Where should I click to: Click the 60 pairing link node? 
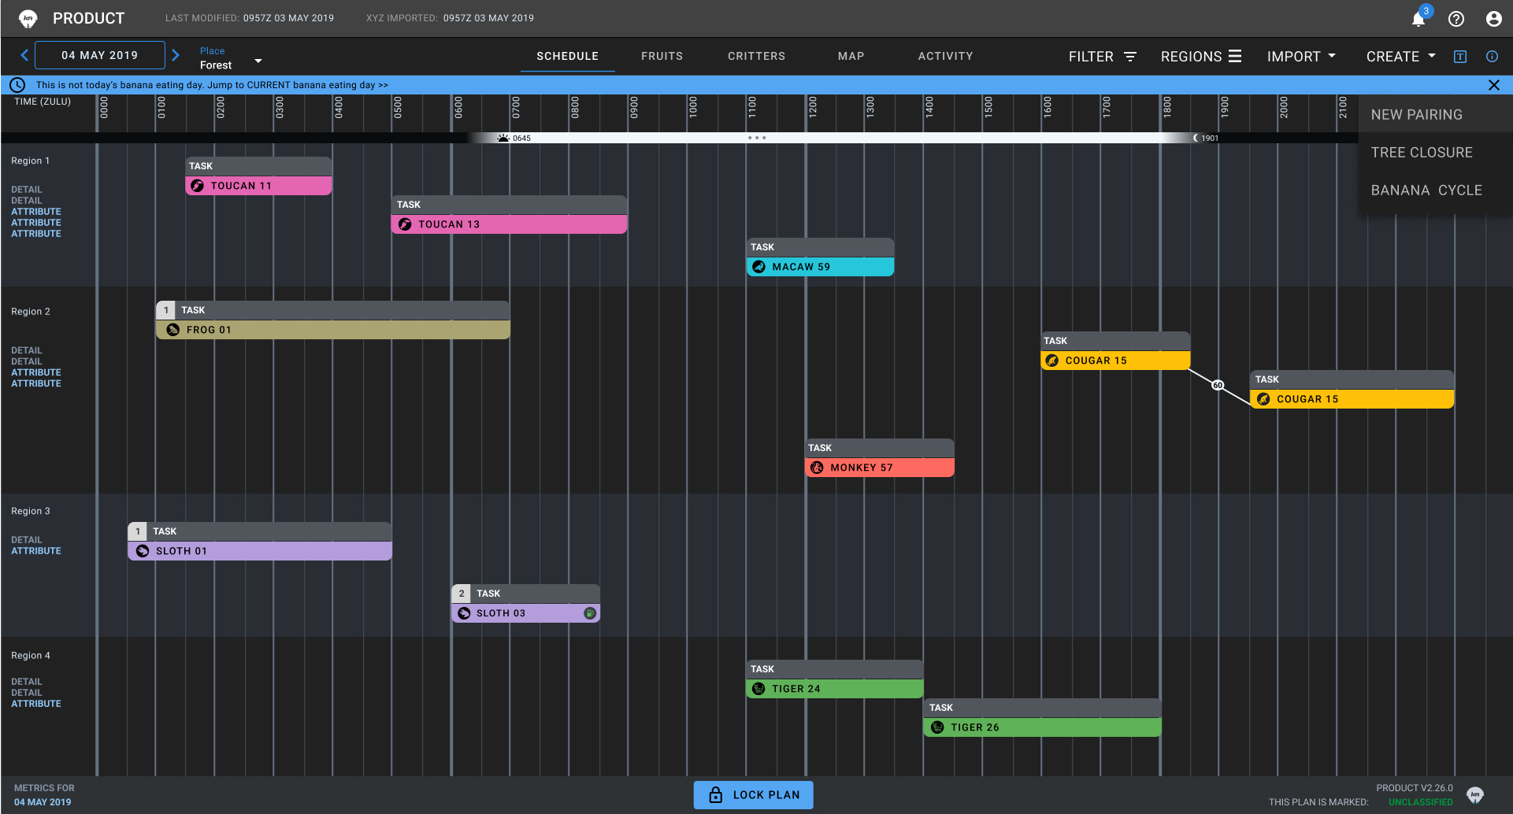coord(1218,385)
